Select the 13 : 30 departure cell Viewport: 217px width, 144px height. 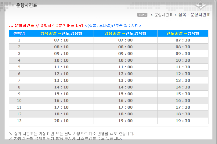pos(183,80)
